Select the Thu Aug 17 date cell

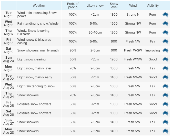click(8, 33)
